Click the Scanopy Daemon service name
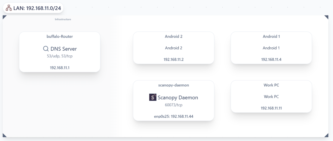 178,98
